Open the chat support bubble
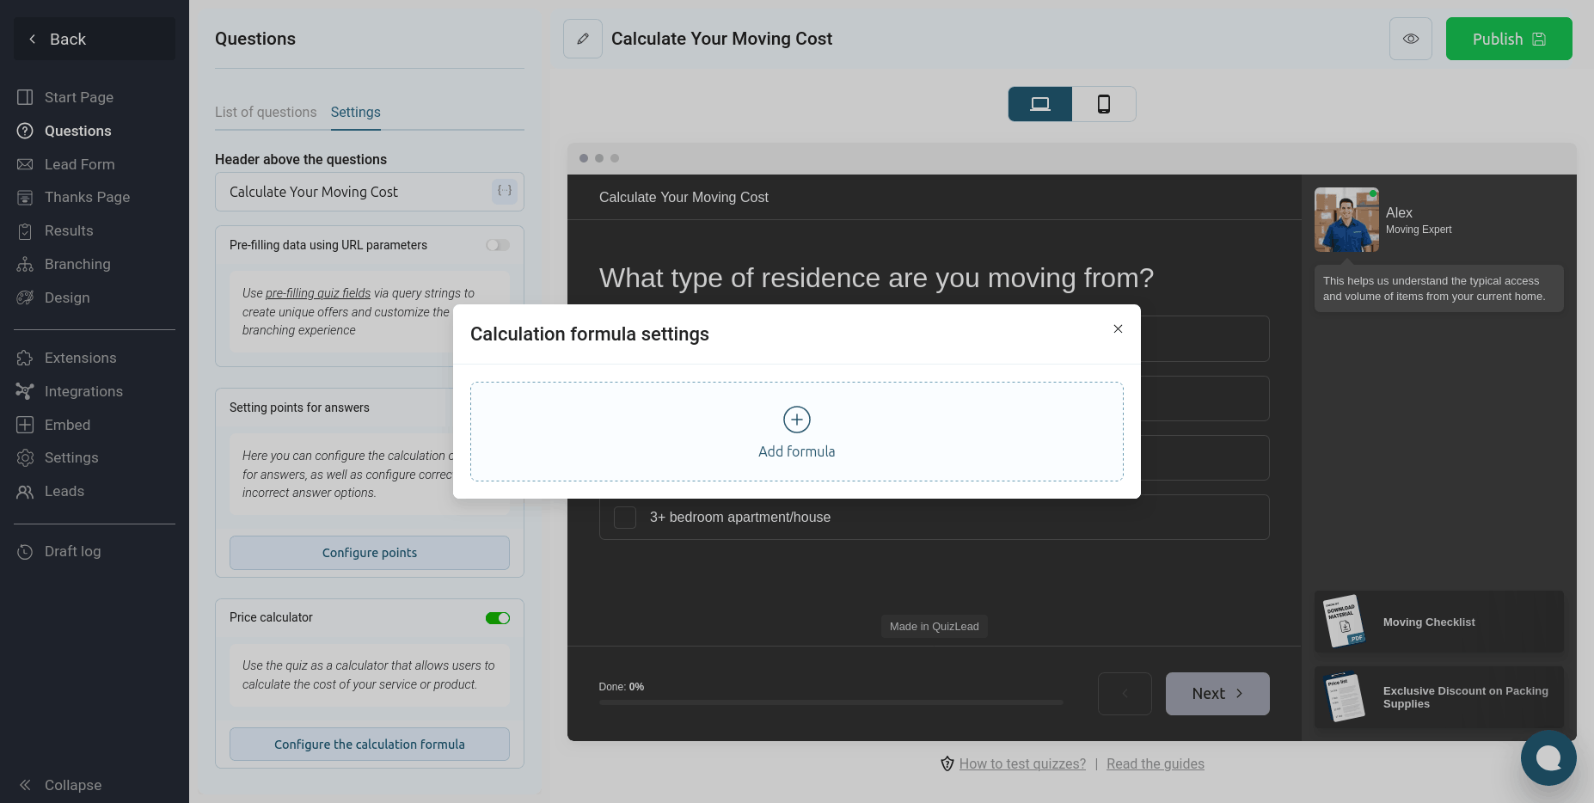 pos(1548,757)
